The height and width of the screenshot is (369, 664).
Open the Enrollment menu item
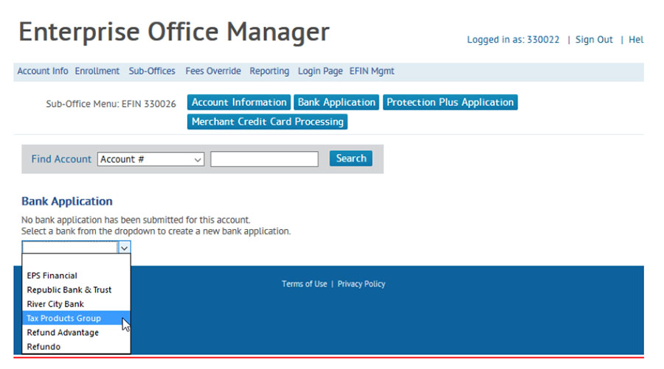click(x=97, y=71)
